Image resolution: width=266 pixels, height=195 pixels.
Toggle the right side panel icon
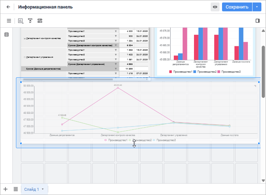257,21
